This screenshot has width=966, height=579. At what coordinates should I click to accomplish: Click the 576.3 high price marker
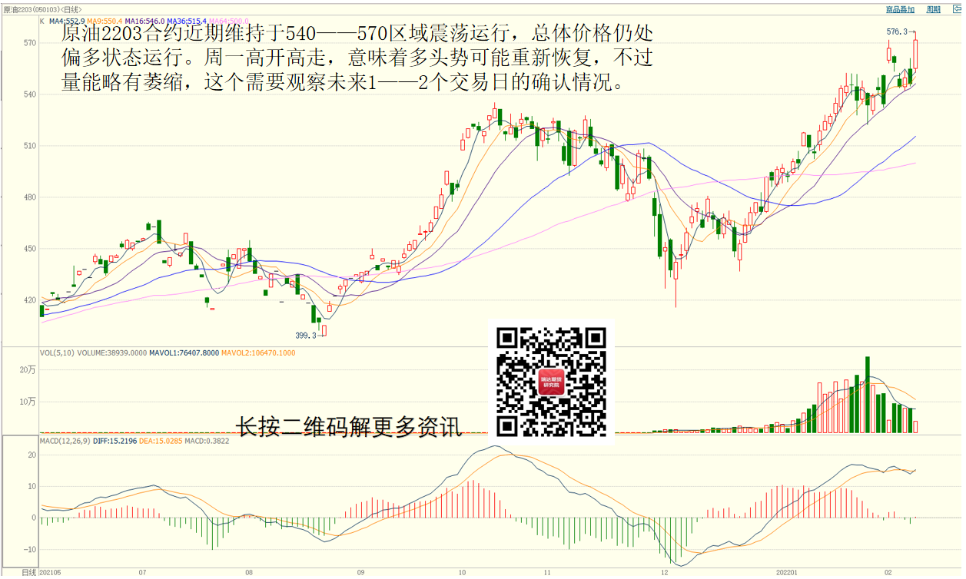tap(897, 32)
